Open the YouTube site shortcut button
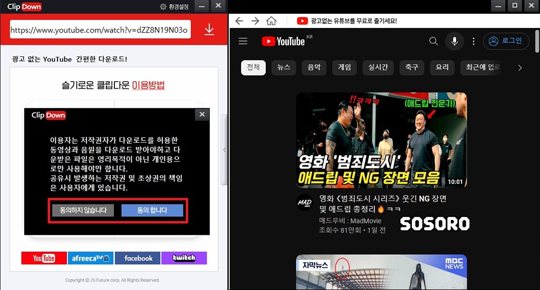Image resolution: width=540 pixels, height=290 pixels. (x=44, y=258)
